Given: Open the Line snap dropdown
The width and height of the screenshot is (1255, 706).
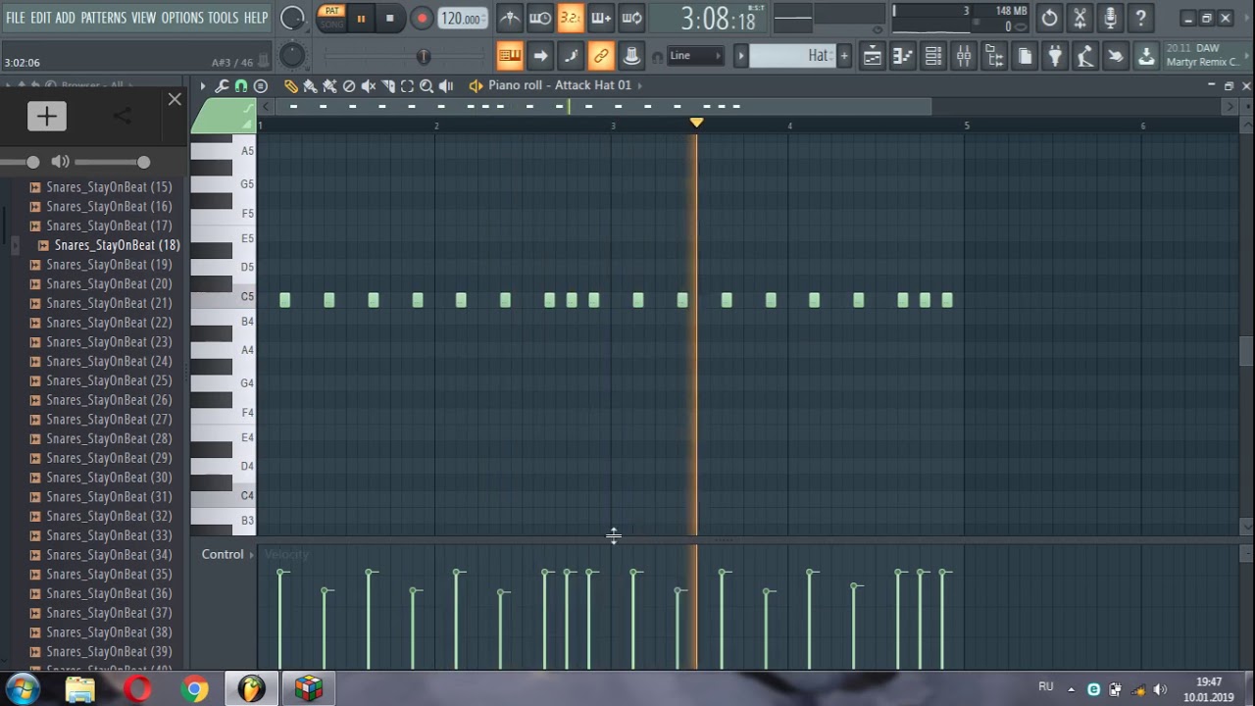Looking at the screenshot, I should click(696, 56).
